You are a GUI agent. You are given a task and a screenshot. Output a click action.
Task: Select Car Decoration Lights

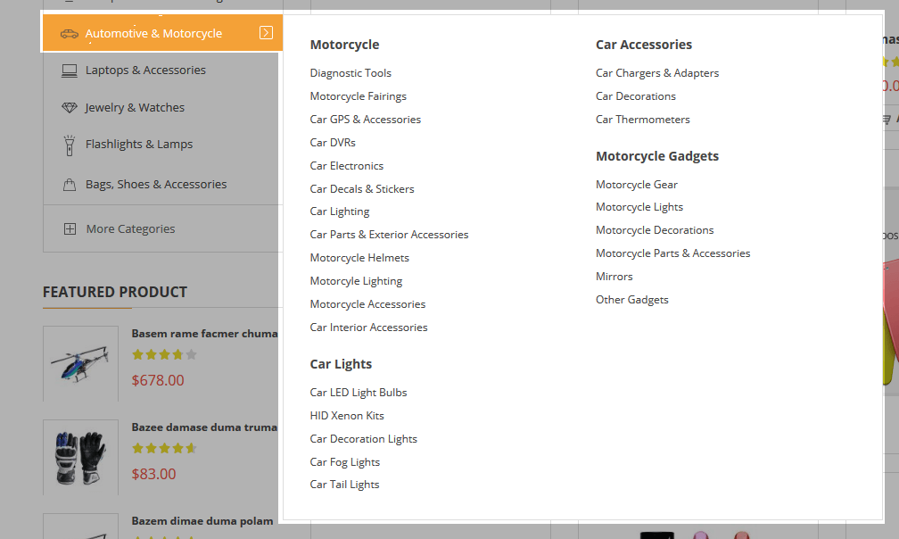(x=364, y=439)
